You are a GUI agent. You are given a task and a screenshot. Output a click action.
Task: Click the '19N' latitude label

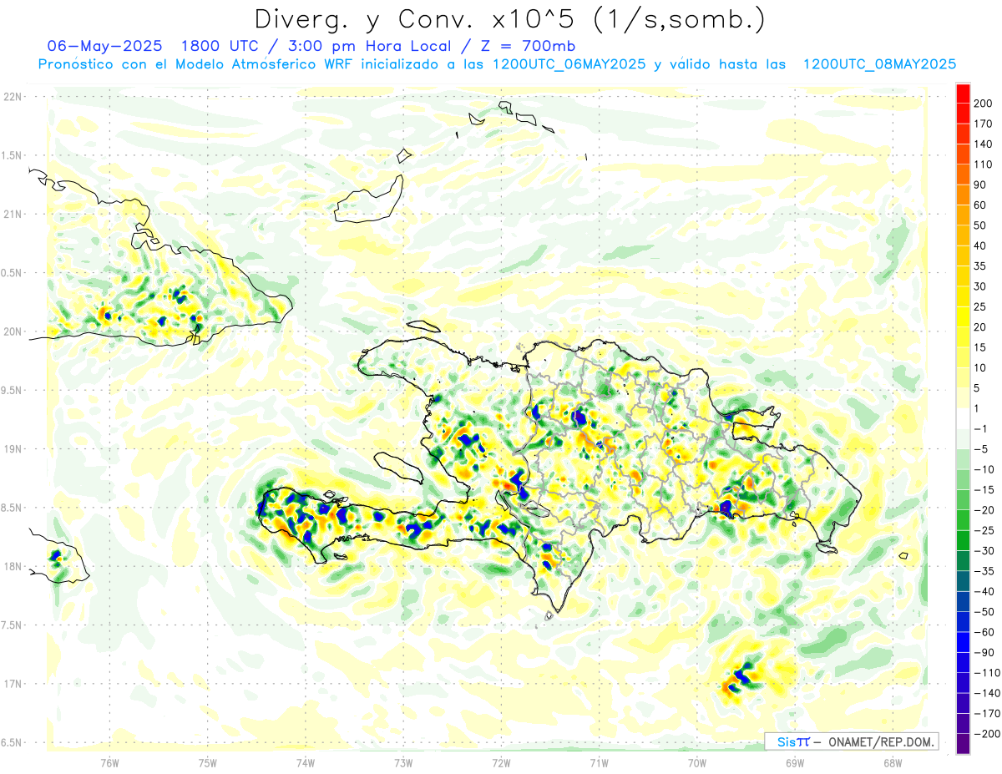point(13,449)
